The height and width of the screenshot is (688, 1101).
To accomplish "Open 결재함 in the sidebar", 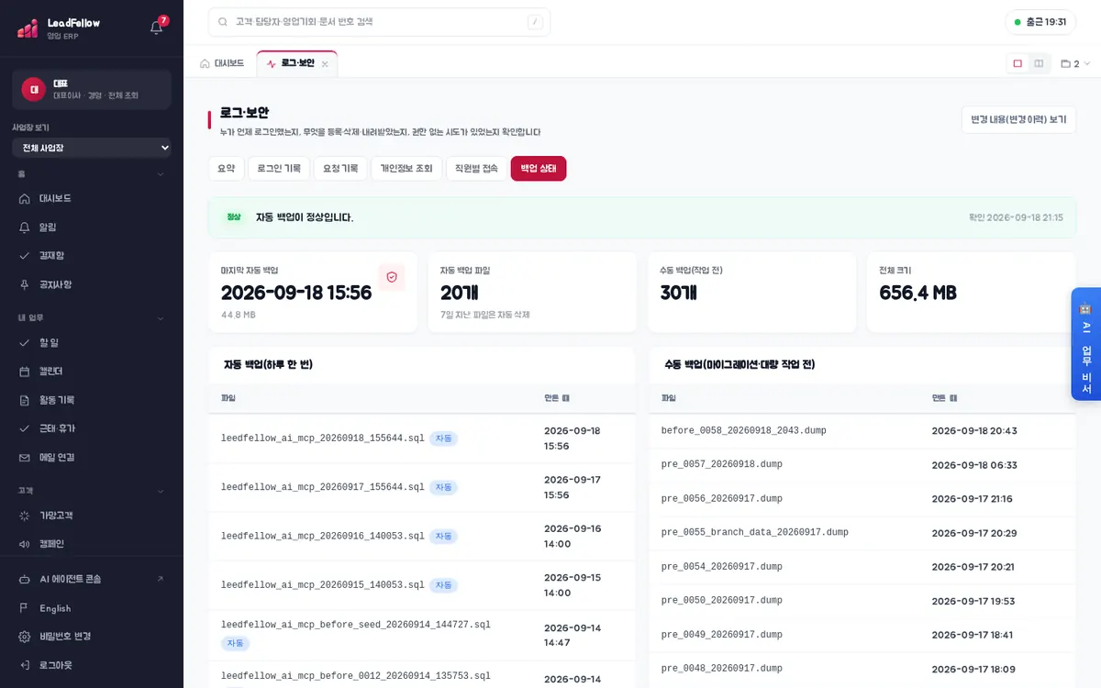I will tap(92, 255).
